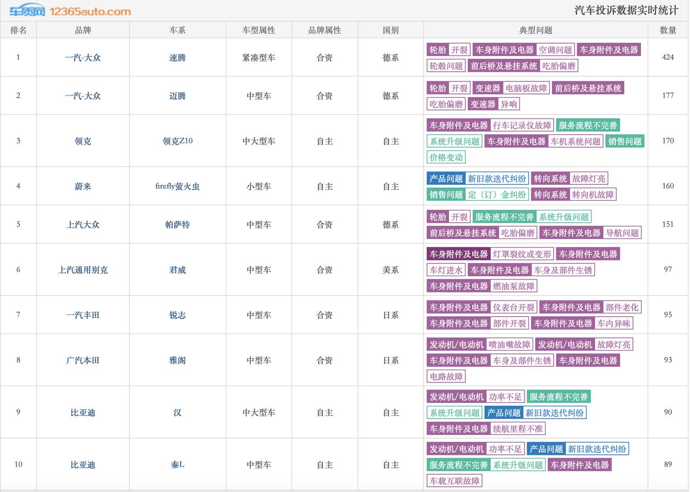Open the 比亚迪 brand link in 秦L row
Viewport: 690px width, 492px height.
[83, 464]
